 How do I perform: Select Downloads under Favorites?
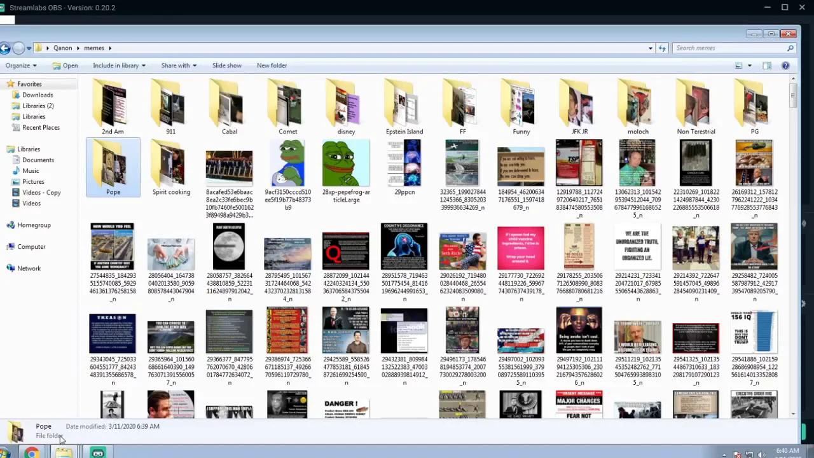pyautogui.click(x=38, y=95)
